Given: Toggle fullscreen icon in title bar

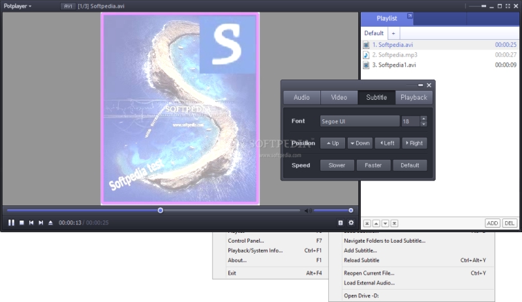Looking at the screenshot, I should tap(508, 6).
